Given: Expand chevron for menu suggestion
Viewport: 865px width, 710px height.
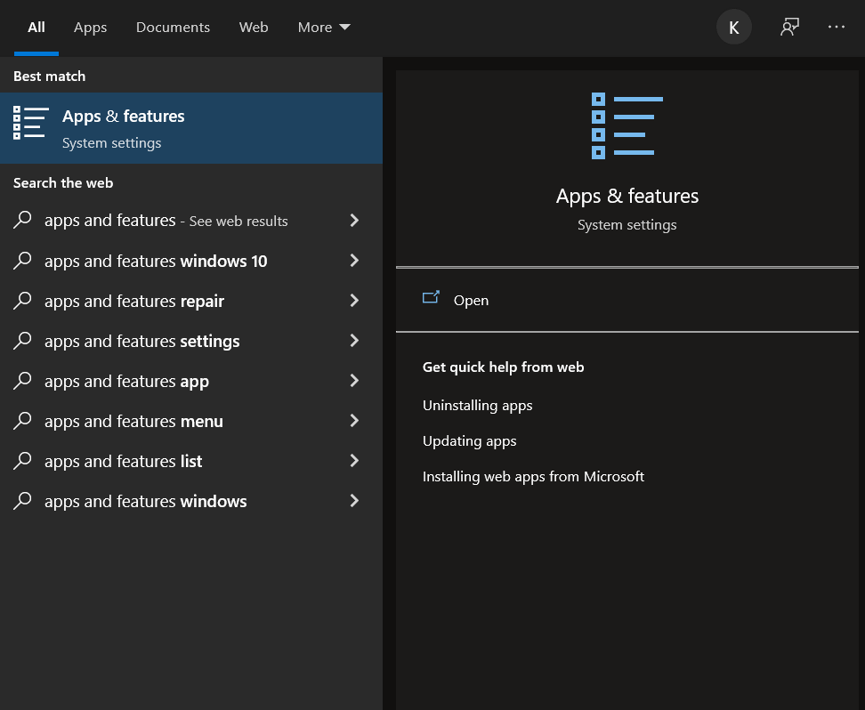Looking at the screenshot, I should pos(355,421).
